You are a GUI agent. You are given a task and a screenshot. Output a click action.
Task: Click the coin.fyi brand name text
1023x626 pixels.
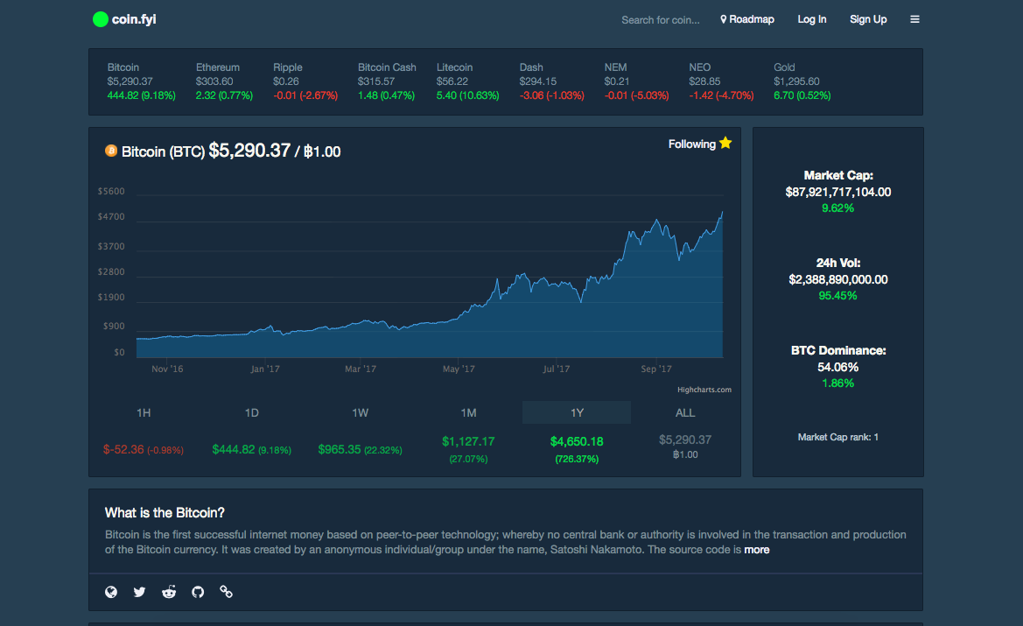(x=134, y=19)
